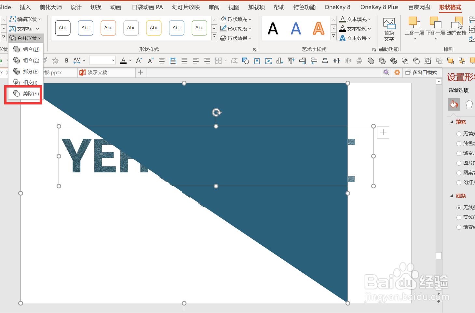Expand the shape styles gallery
Screen dimensions: 475x313
coord(214,37)
